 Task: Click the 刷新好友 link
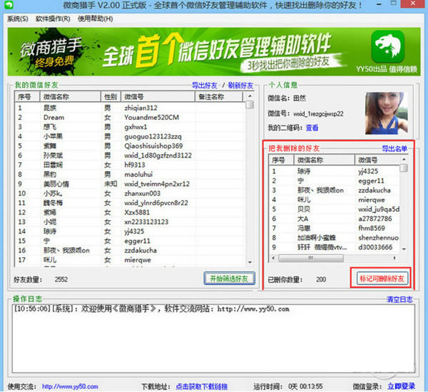pos(241,86)
